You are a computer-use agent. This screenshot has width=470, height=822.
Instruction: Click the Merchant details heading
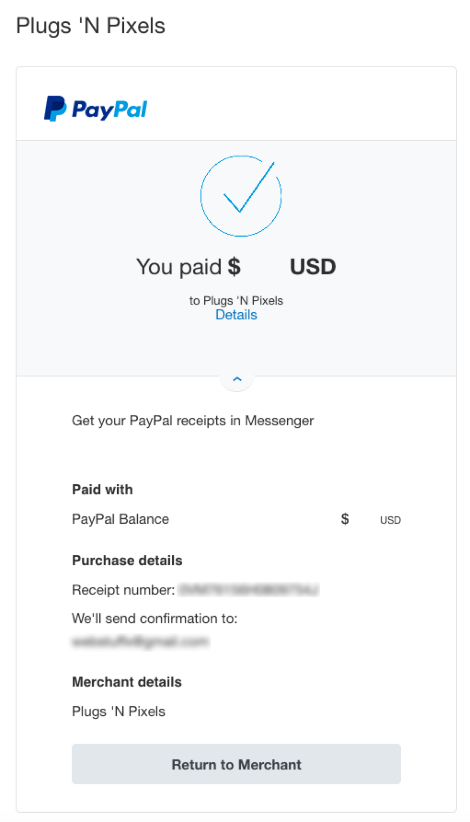(x=127, y=682)
